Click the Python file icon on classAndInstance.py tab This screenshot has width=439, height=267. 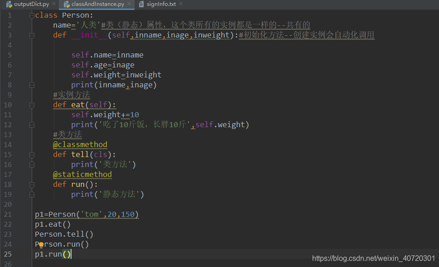click(x=67, y=4)
